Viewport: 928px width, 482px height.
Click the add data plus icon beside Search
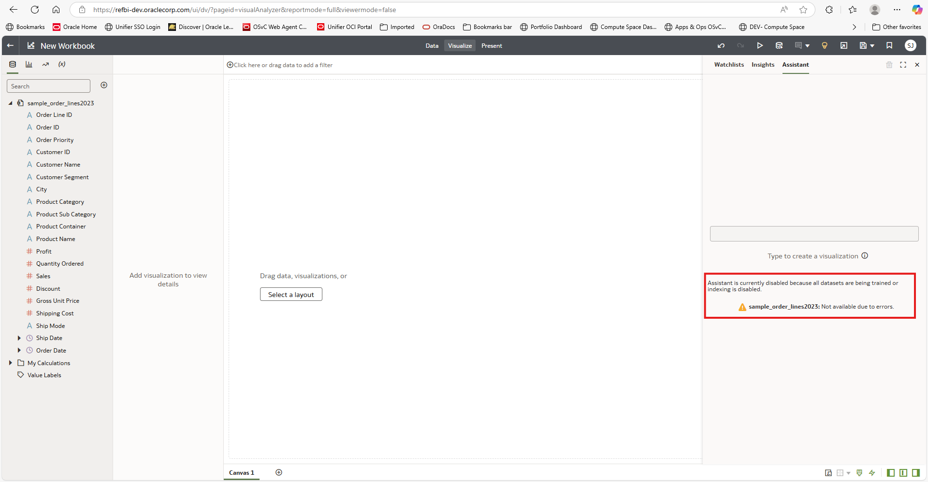coord(104,85)
